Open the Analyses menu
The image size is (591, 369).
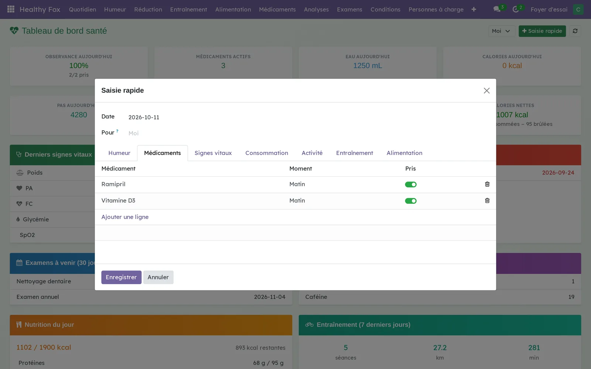click(x=316, y=9)
